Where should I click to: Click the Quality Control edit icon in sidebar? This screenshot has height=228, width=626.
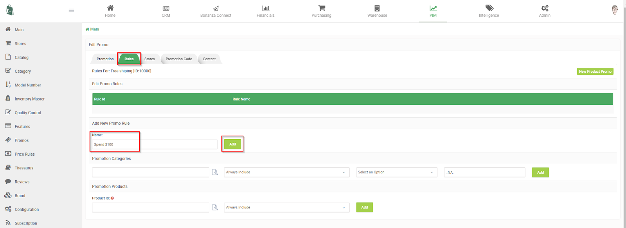(x=8, y=112)
